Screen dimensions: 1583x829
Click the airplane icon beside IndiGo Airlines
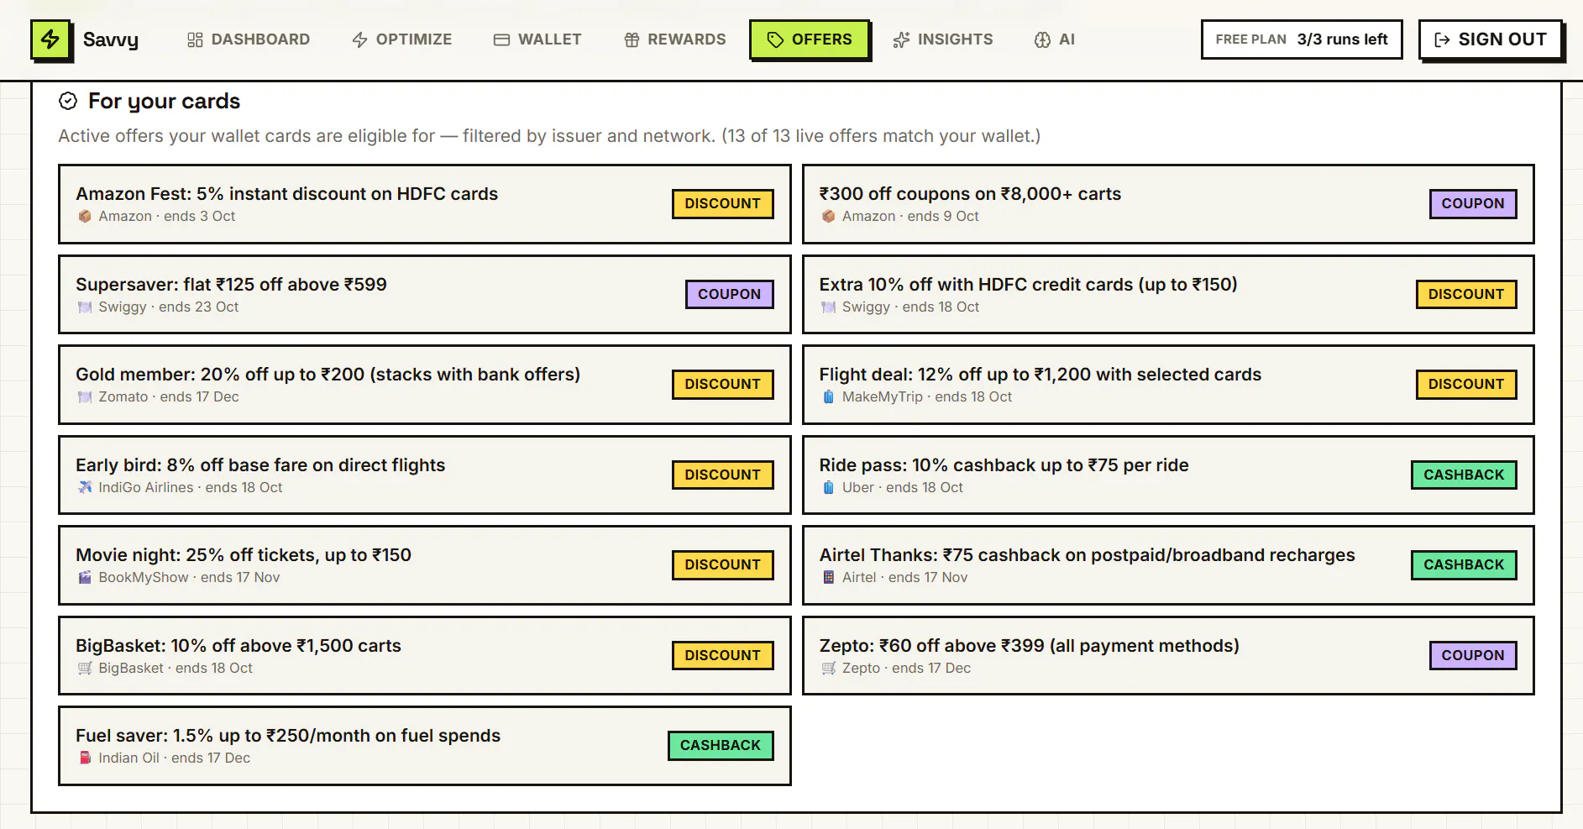coord(85,488)
